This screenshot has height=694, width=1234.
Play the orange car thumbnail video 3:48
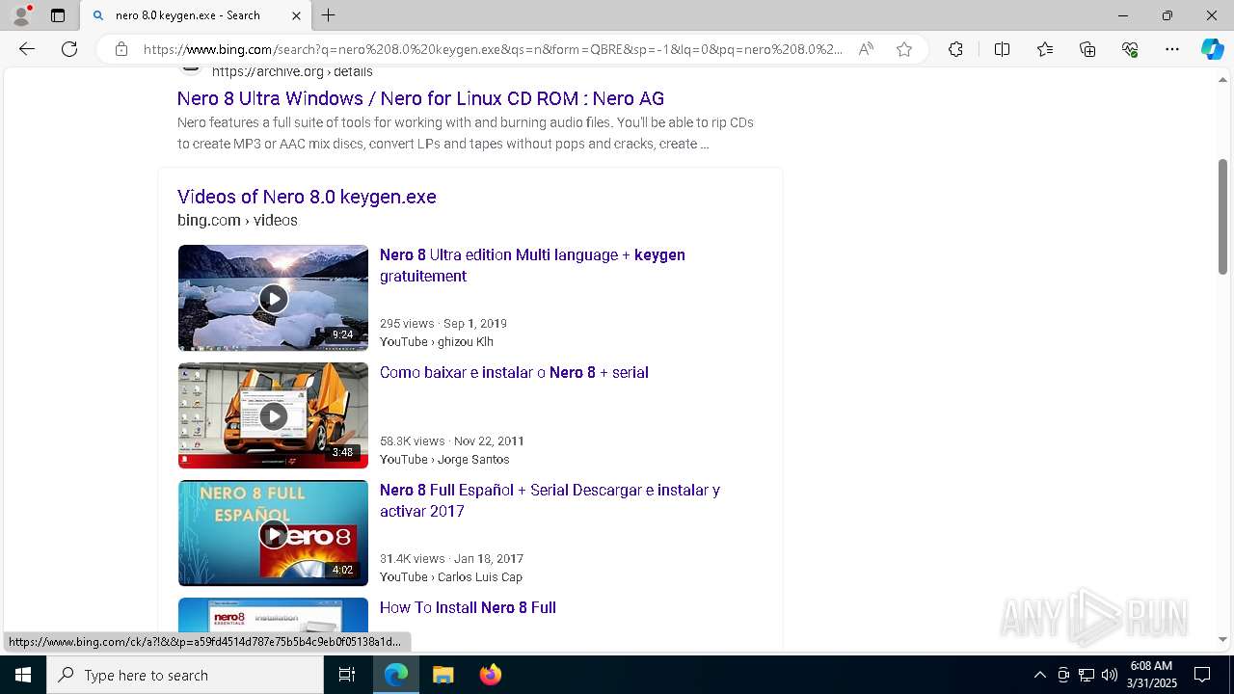click(273, 415)
